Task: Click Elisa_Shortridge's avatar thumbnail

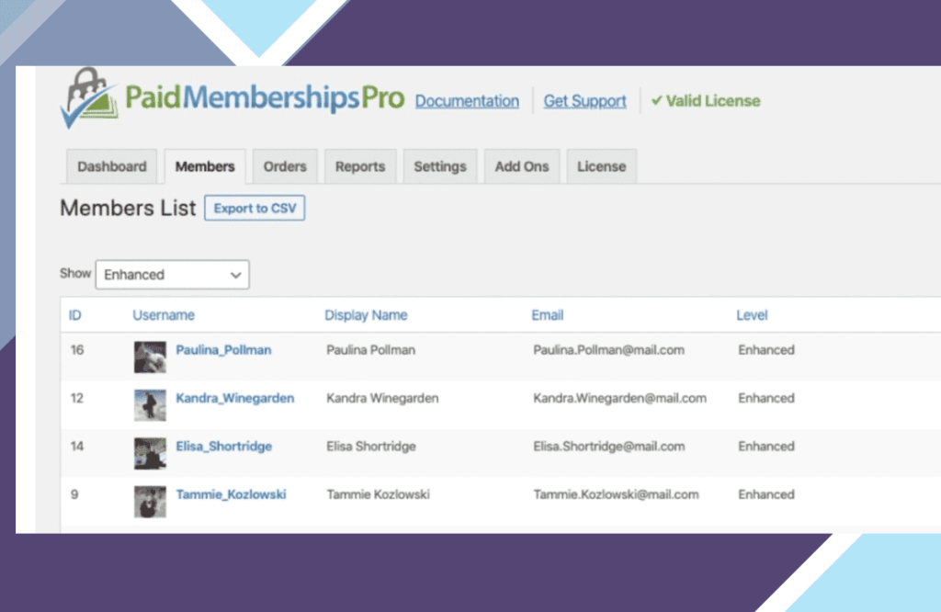Action: coord(150,453)
